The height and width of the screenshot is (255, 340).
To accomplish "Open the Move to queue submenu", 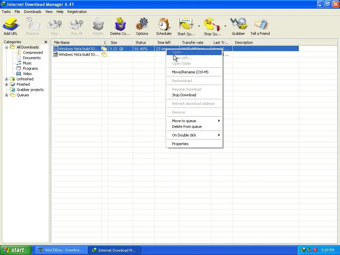I will 194,121.
